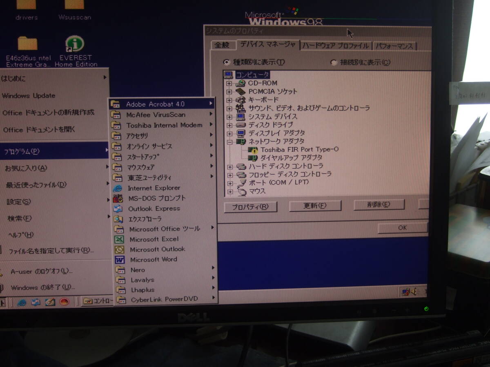Collapse the ネットワーク アダプタ tree node
The height and width of the screenshot is (367, 490).
229,141
